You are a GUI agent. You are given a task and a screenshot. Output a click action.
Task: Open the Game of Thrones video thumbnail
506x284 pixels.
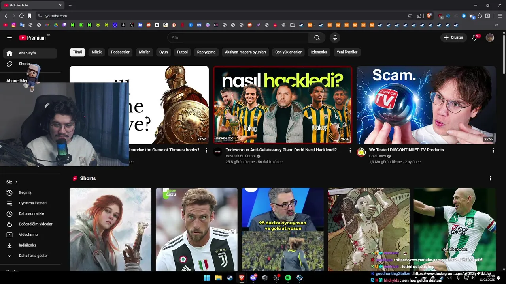tap(169, 105)
